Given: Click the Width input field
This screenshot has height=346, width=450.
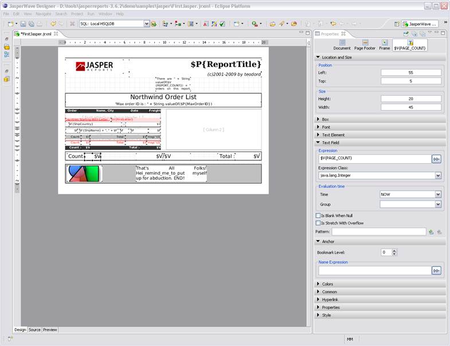Looking at the screenshot, I should pyautogui.click(x=410, y=107).
